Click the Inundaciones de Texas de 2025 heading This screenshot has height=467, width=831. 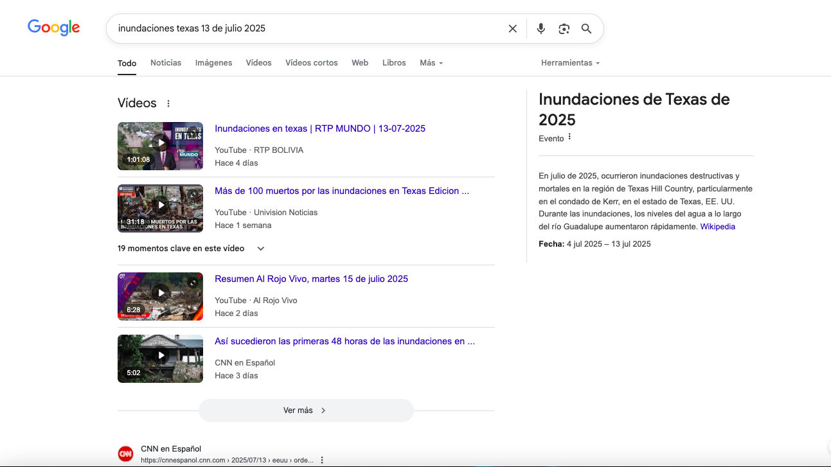point(634,109)
